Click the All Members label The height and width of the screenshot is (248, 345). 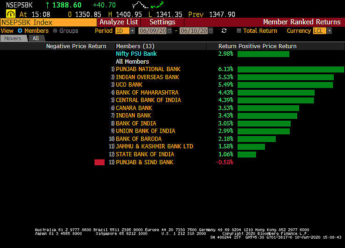(x=132, y=62)
